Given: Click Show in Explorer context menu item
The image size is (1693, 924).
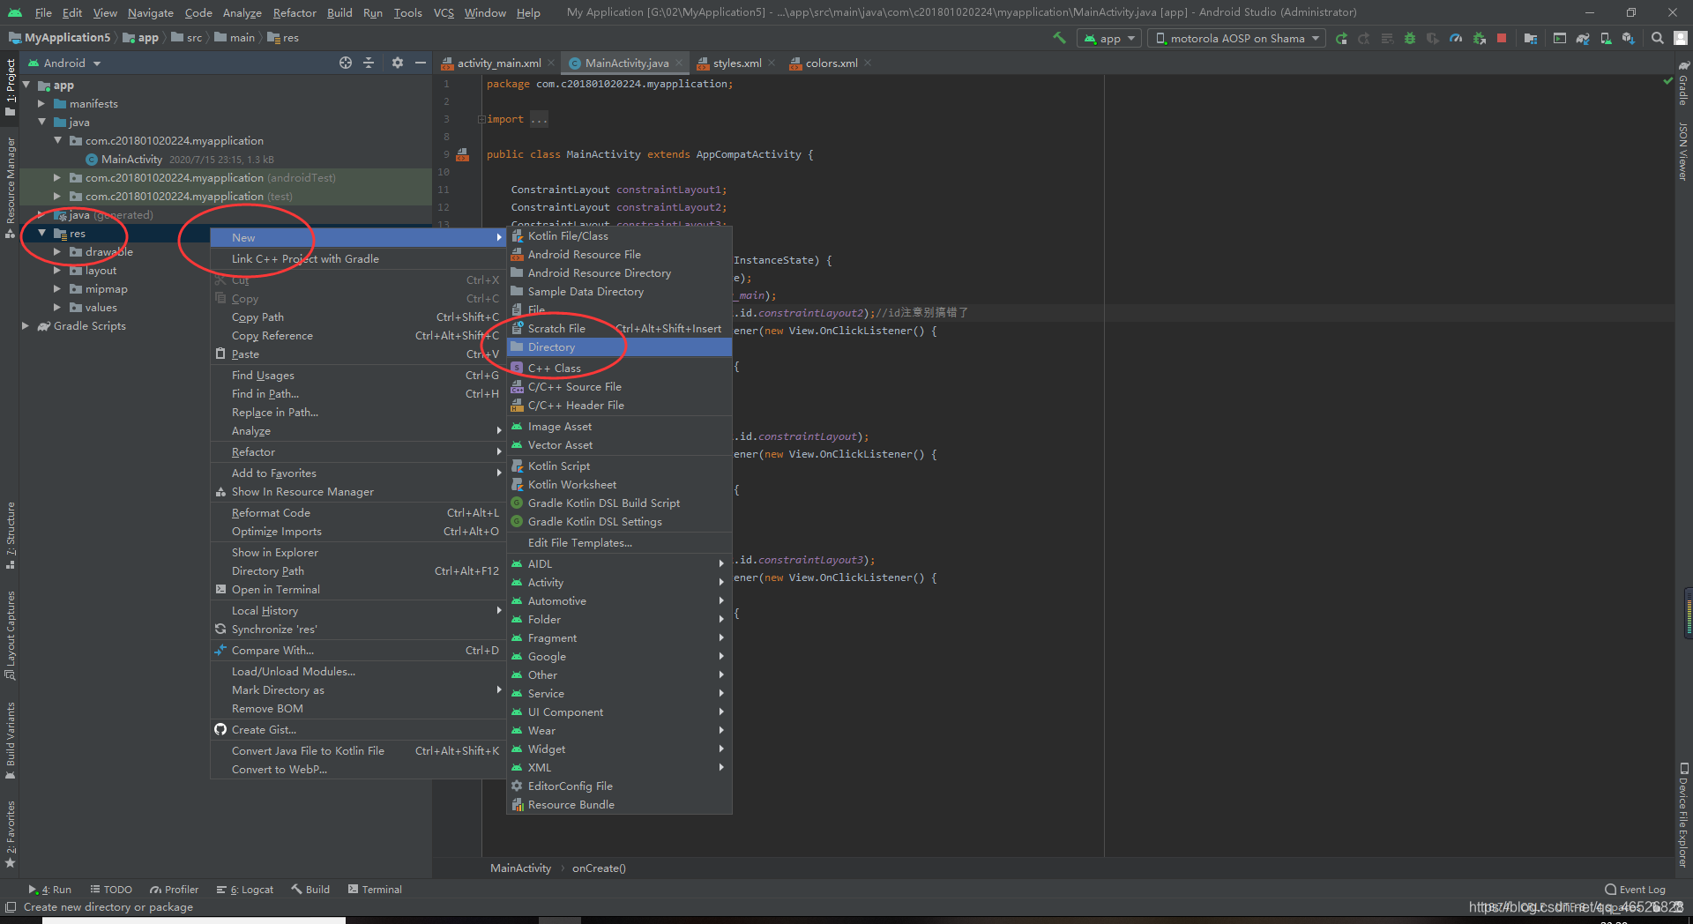Looking at the screenshot, I should (x=357, y=553).
